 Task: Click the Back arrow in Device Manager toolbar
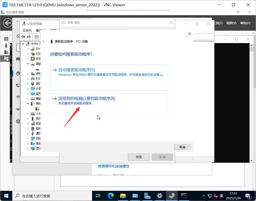(x=23, y=37)
